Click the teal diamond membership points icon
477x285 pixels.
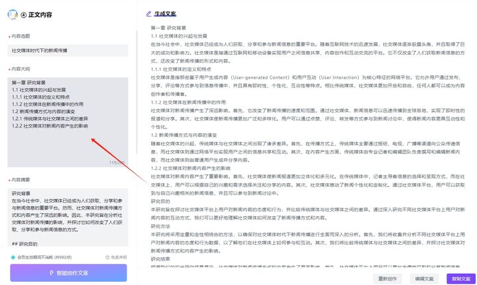pyautogui.click(x=13, y=257)
